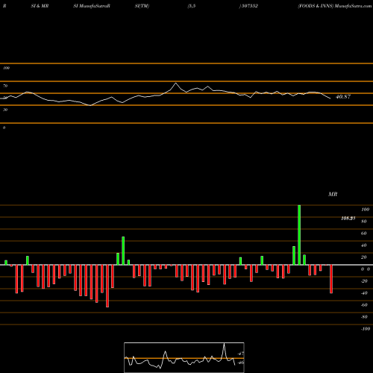Screen dimensions: 373x373
Task: Click the MR axis label -80
Action: click(364, 317)
